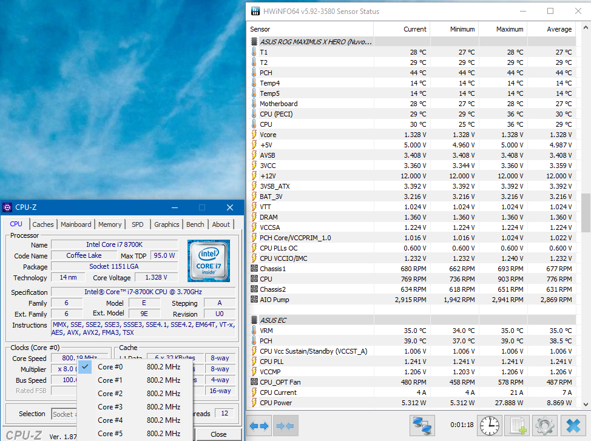Click CPU-Z Name field Intel Core i7 8700K
Screen dimensions: 591x441
point(114,244)
